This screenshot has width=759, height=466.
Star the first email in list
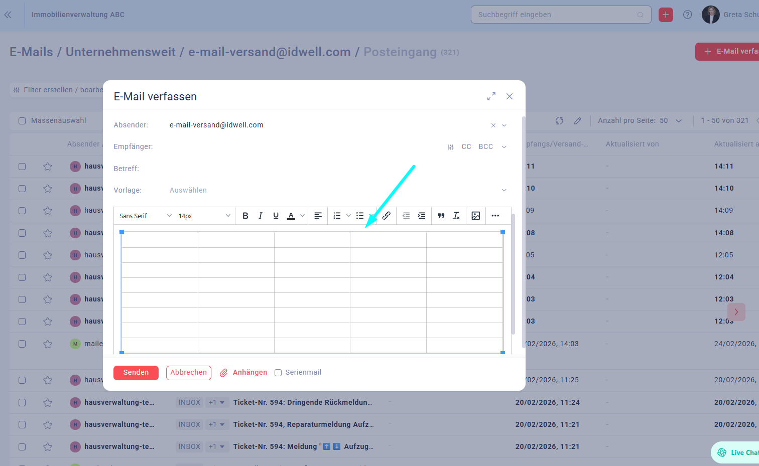click(x=48, y=167)
